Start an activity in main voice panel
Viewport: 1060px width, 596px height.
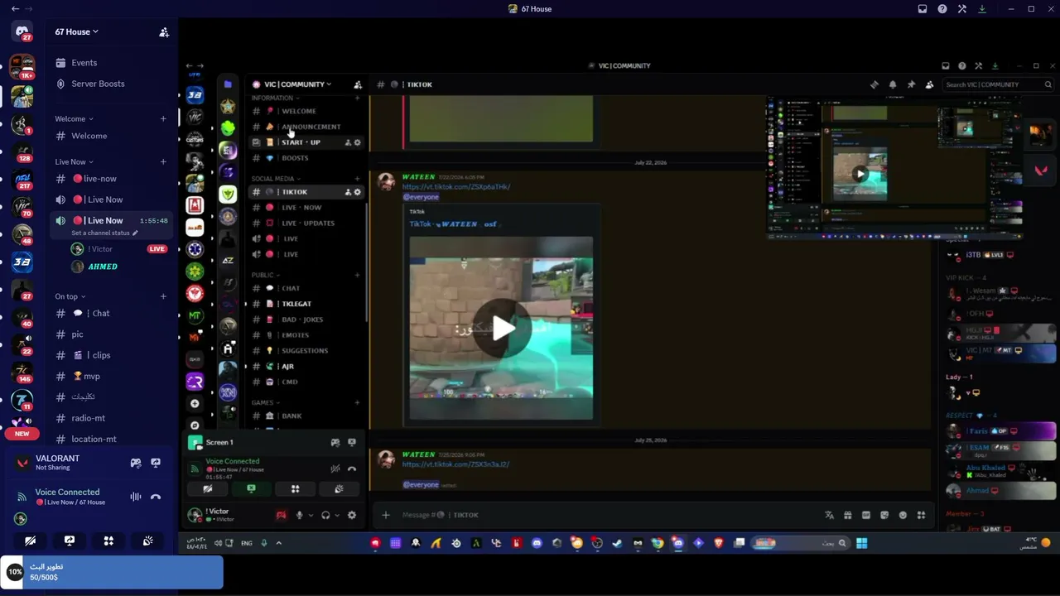(x=108, y=541)
